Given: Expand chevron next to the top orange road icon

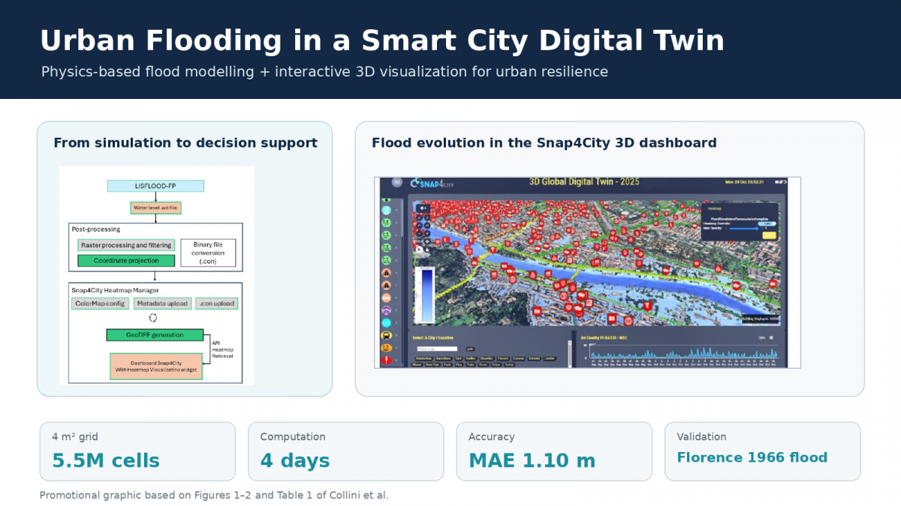Looking at the screenshot, I should 396,273.
